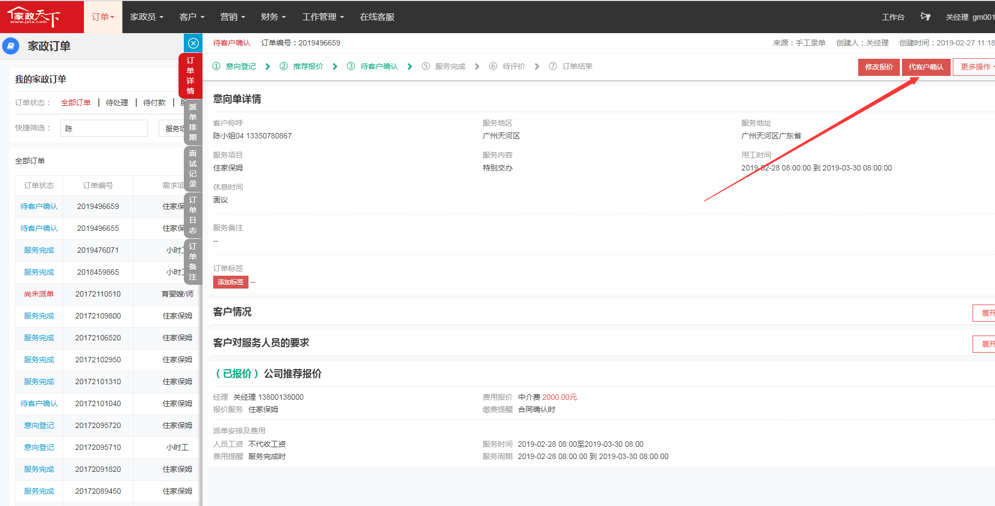Click step 1 意向登记 in the progress bar
Screen dimensions: 995x506
point(235,66)
